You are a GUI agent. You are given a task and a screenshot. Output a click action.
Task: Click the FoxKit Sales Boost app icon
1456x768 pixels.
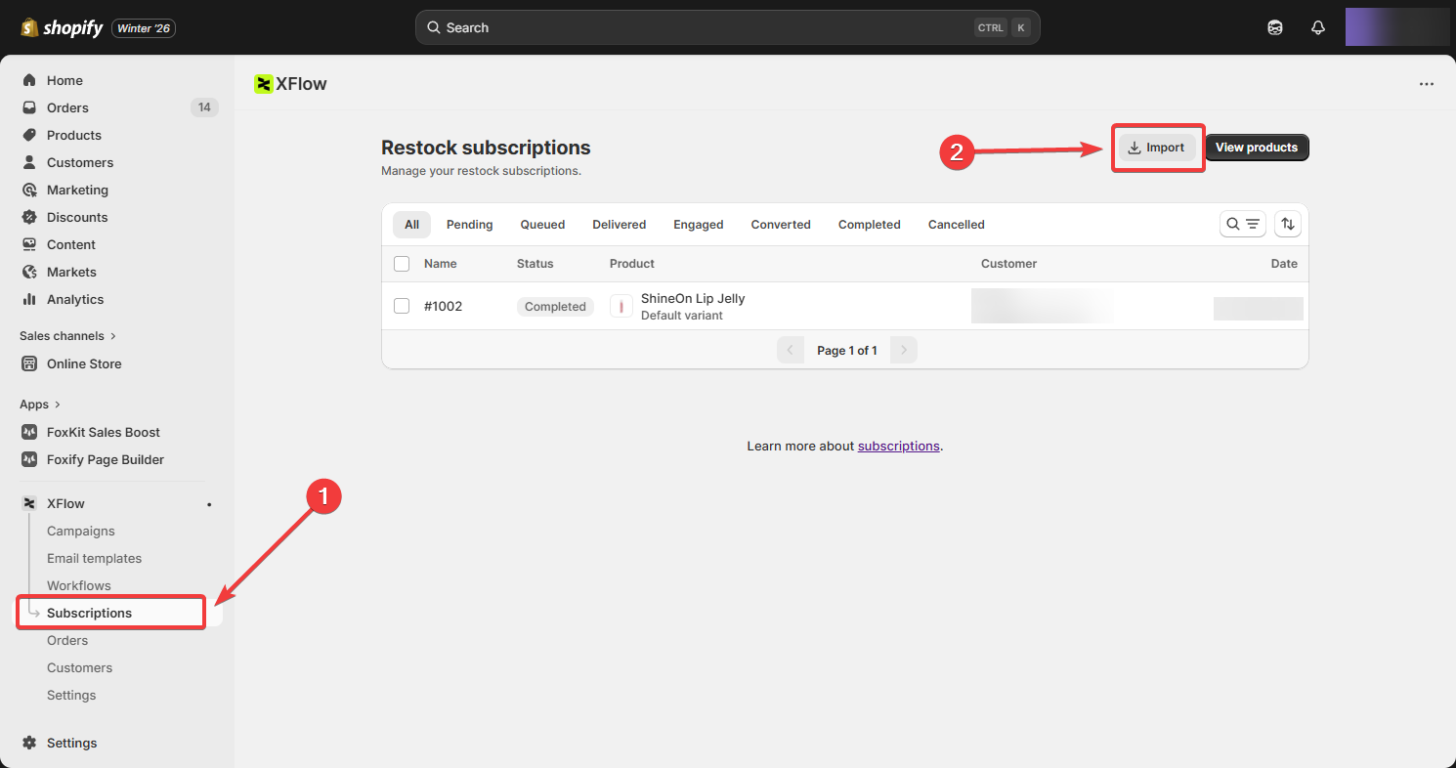tap(29, 432)
